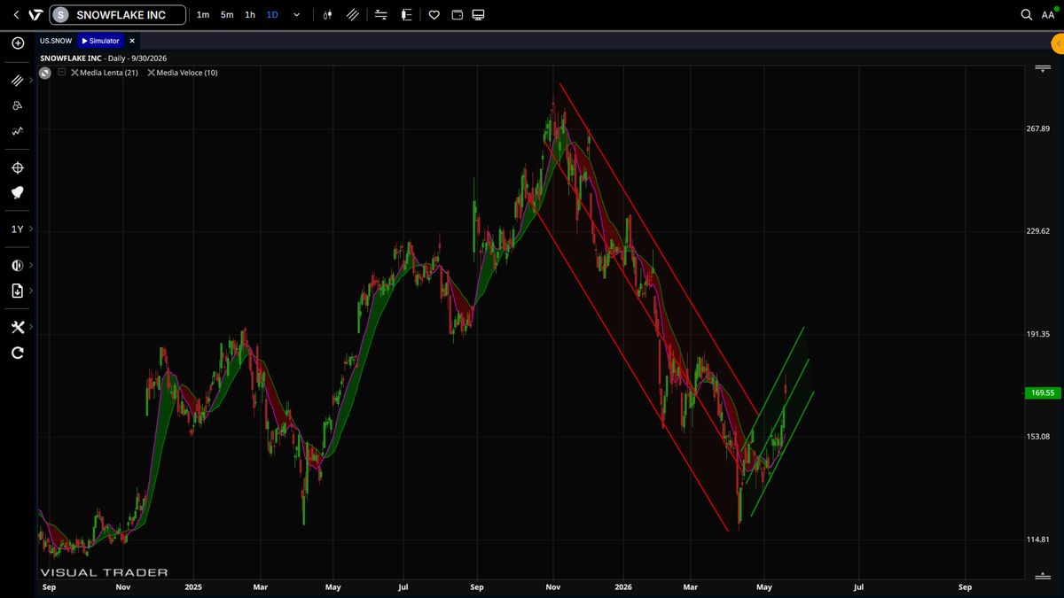Image resolution: width=1064 pixels, height=598 pixels.
Task: Select the trend lines drawing tool in sidebar
Action: (17, 80)
